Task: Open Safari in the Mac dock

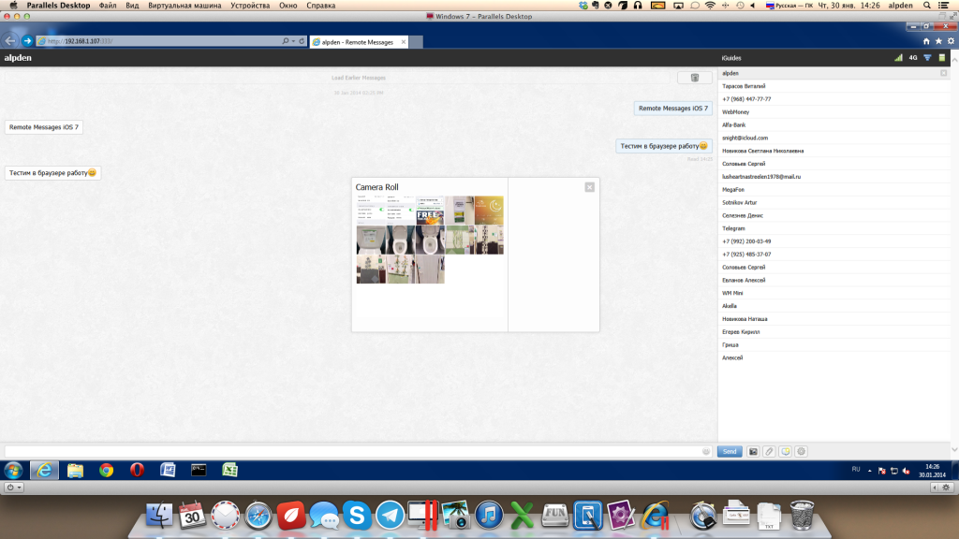Action: click(x=258, y=516)
